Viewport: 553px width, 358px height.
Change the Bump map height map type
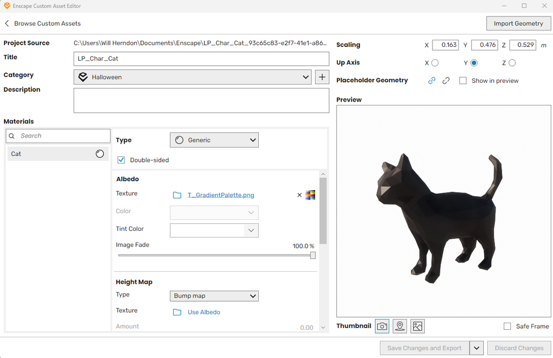(x=214, y=296)
